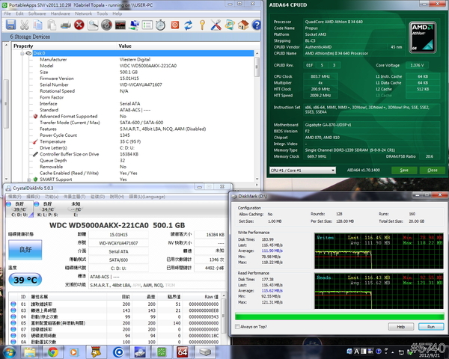Click the 39 °C temperature indicator
The width and height of the screenshot is (449, 359).
tap(25, 278)
